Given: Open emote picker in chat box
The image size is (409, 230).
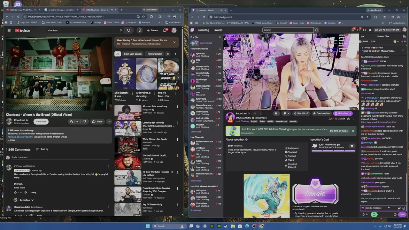Looking at the screenshot, I should (404, 208).
